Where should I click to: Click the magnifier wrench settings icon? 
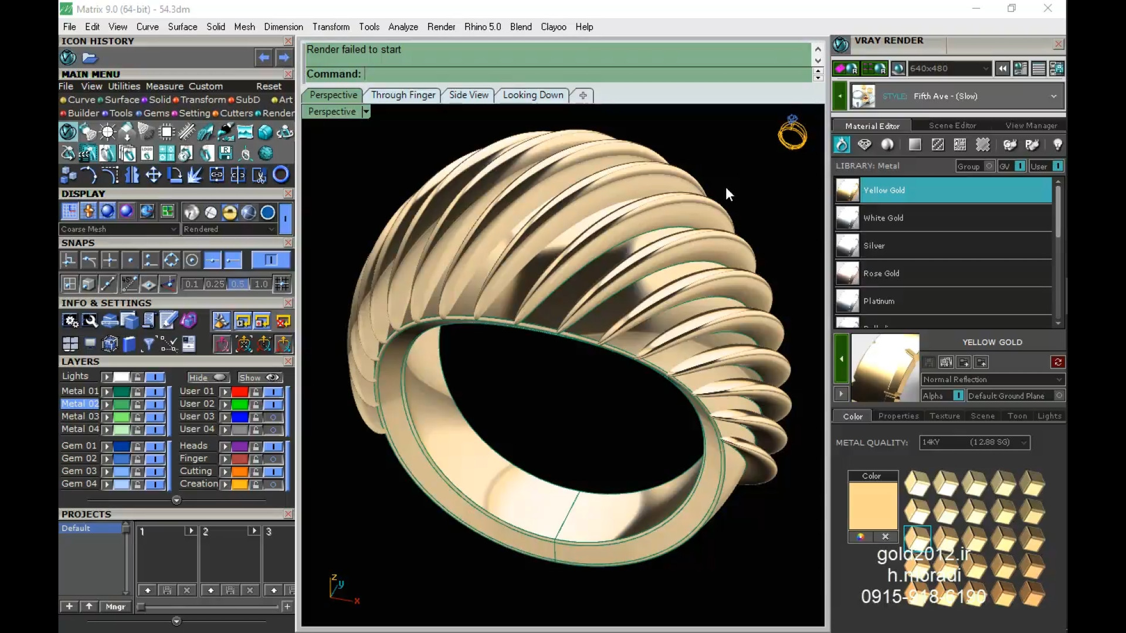pyautogui.click(x=90, y=321)
